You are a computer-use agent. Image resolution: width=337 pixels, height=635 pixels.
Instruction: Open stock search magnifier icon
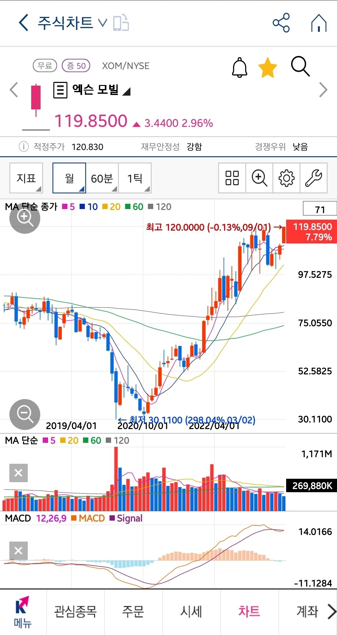point(300,67)
